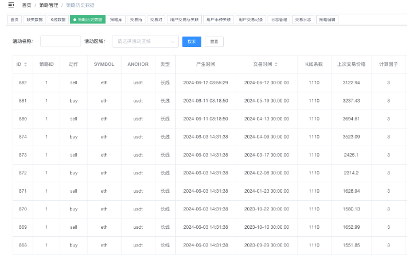Viewport: 413px width, 258px height.
Task: Select the ID cell 871
Action: (22, 191)
